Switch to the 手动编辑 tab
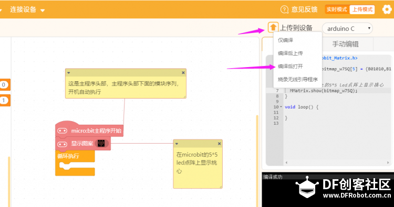Viewport: 394px width, 207px height. 346,44
